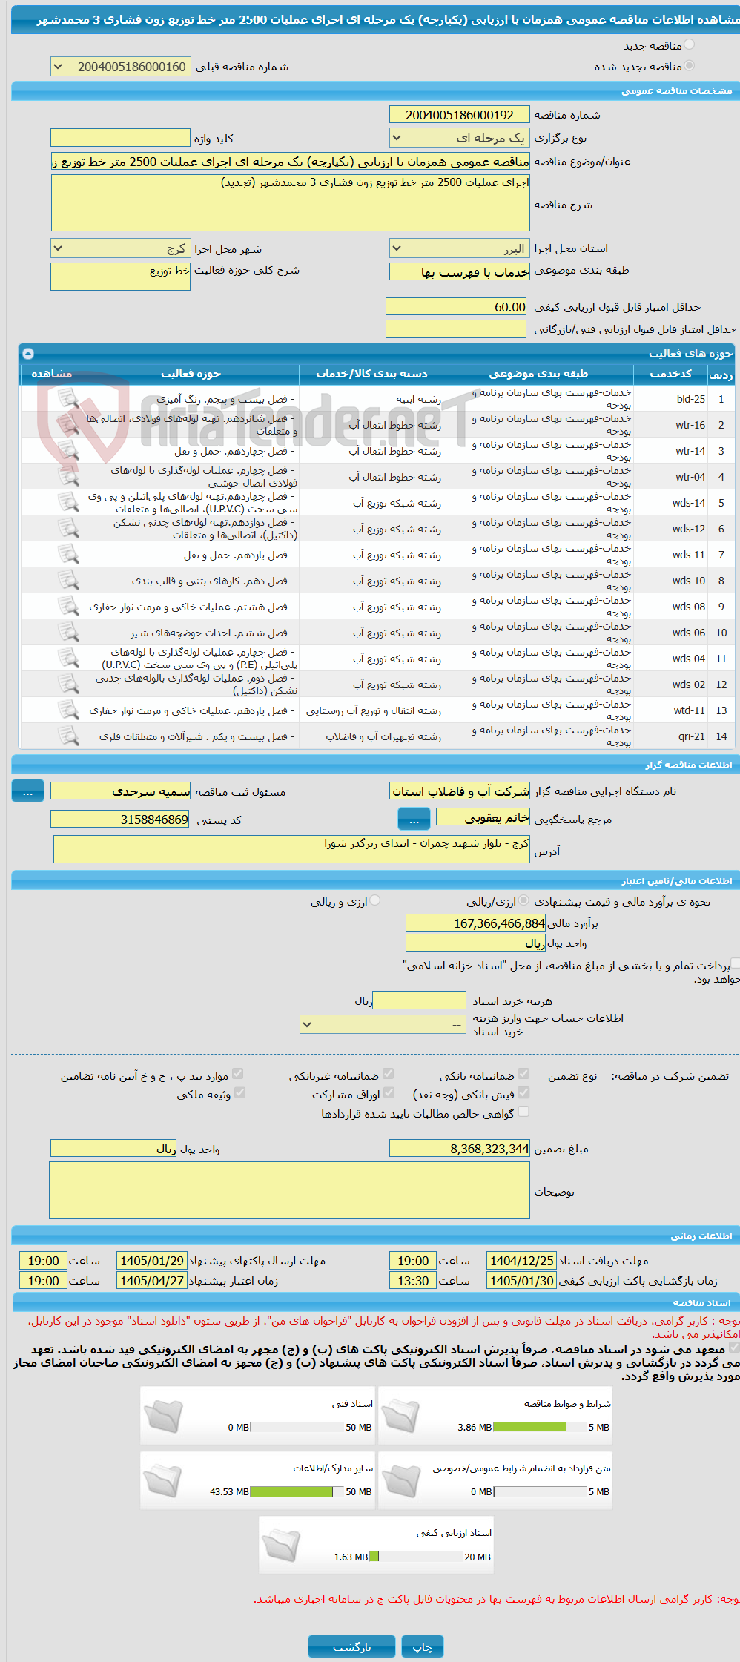
Task: Select the مناقصه تجدید شده radio button
Action: pyautogui.click(x=690, y=66)
